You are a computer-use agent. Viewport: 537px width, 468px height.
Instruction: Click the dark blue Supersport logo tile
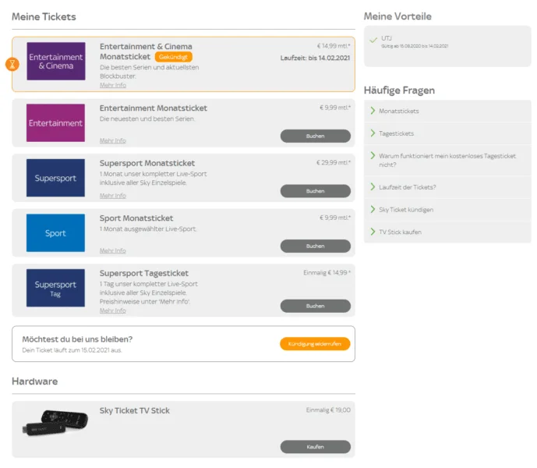[55, 178]
